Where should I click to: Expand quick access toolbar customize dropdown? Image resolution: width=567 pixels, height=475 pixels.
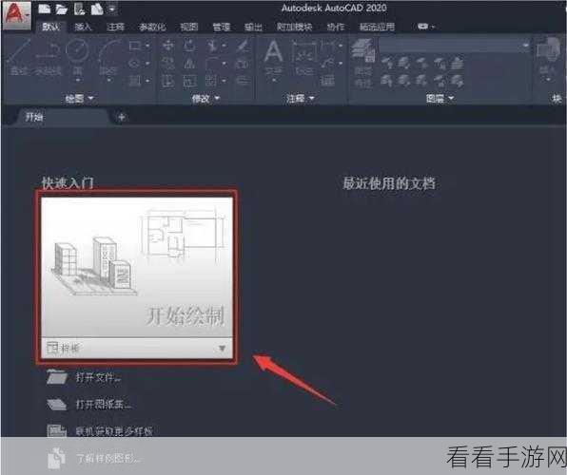pos(112,9)
